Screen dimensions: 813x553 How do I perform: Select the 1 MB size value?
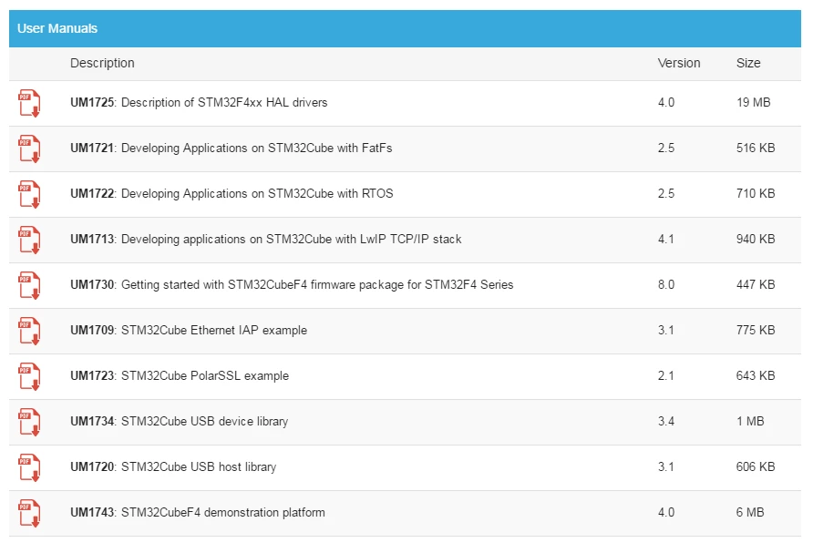[750, 422]
